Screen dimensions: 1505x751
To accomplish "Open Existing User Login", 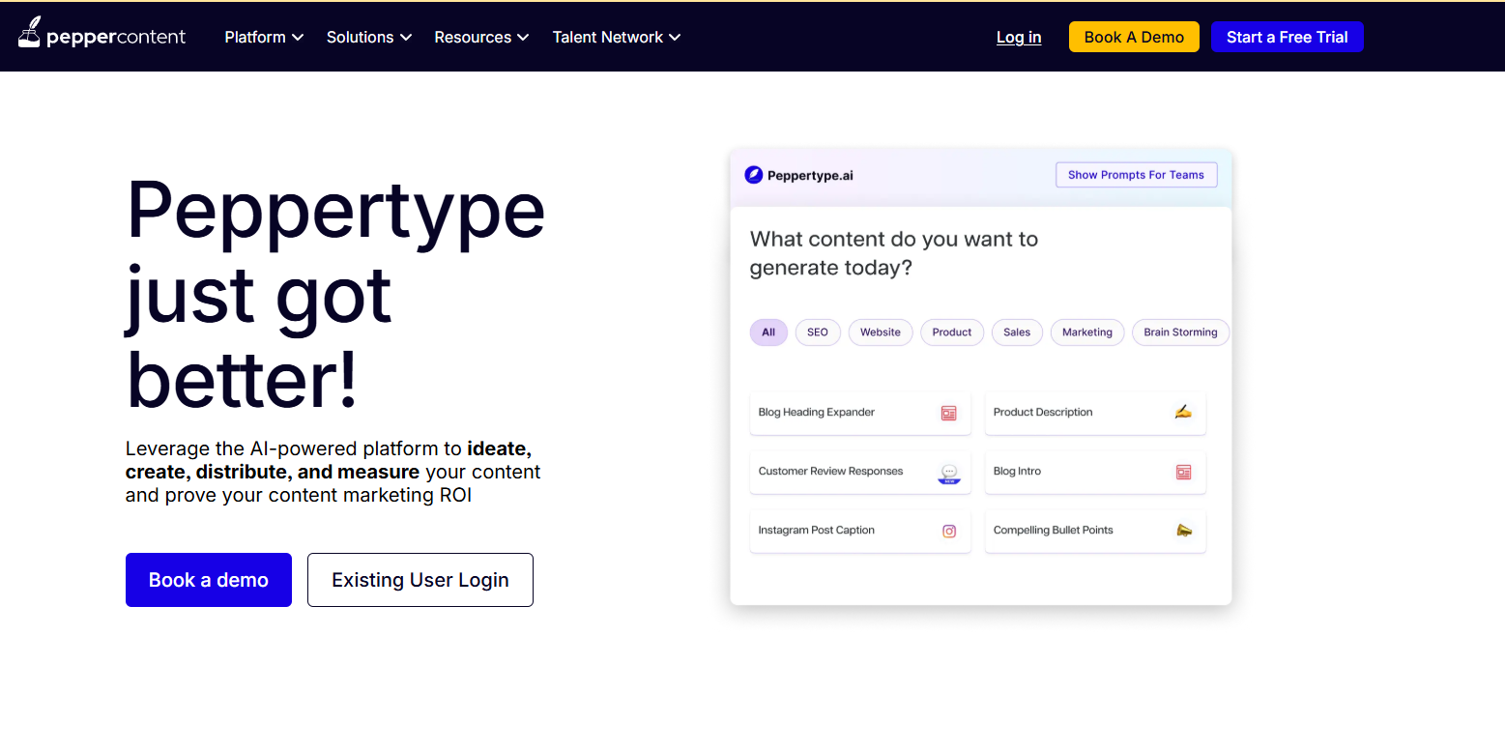I will coord(420,580).
